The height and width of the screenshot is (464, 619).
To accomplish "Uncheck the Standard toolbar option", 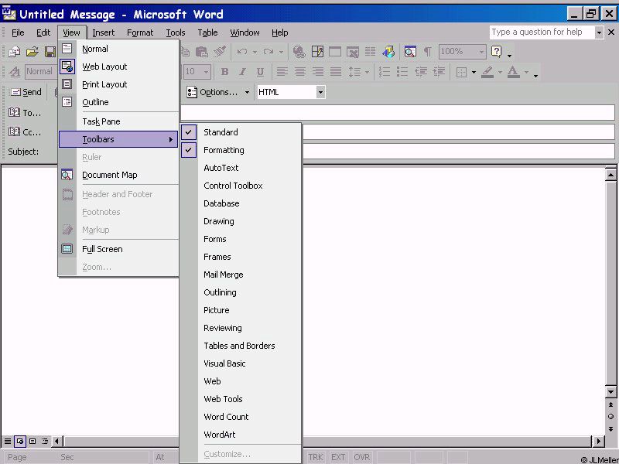I will (x=221, y=132).
